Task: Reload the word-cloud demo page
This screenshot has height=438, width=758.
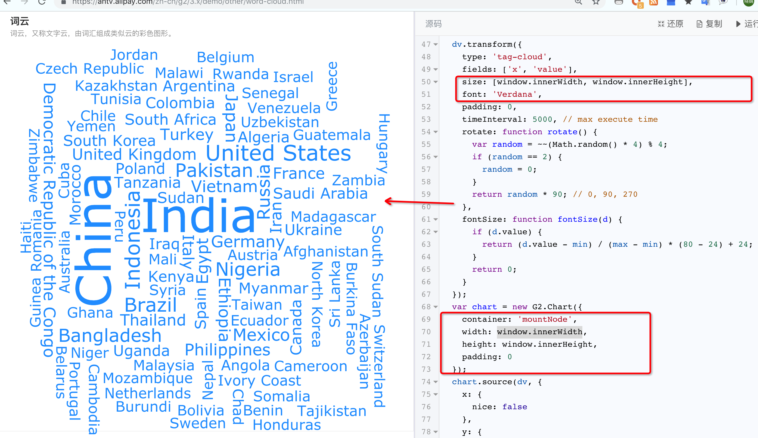Action: click(42, 2)
